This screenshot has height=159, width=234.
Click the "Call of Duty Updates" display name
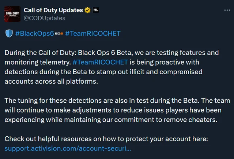coord(53,10)
